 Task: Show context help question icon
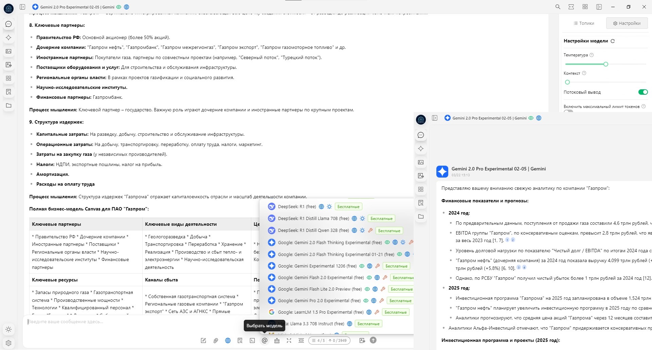(x=584, y=73)
